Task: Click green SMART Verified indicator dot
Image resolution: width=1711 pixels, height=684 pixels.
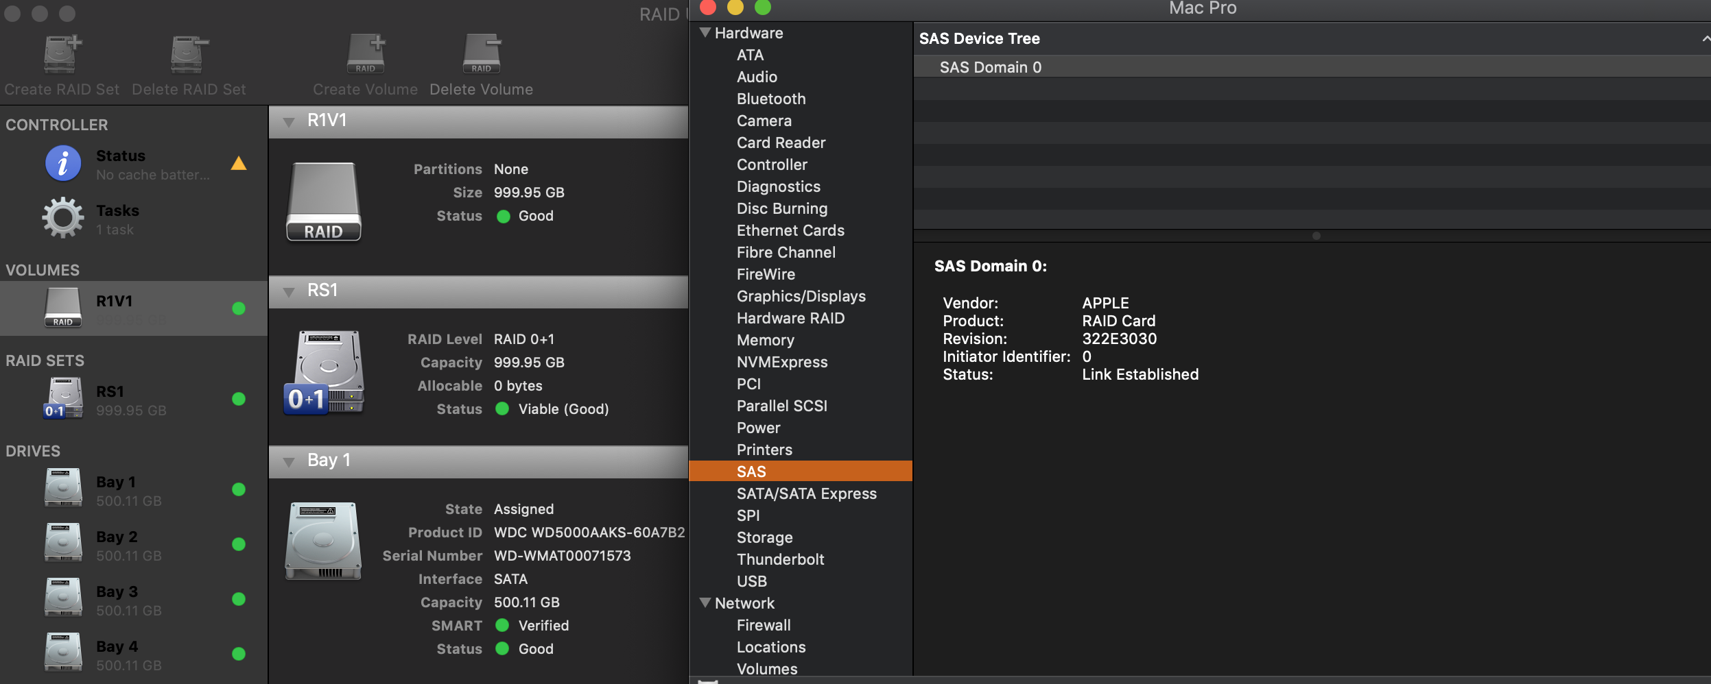Action: tap(502, 625)
